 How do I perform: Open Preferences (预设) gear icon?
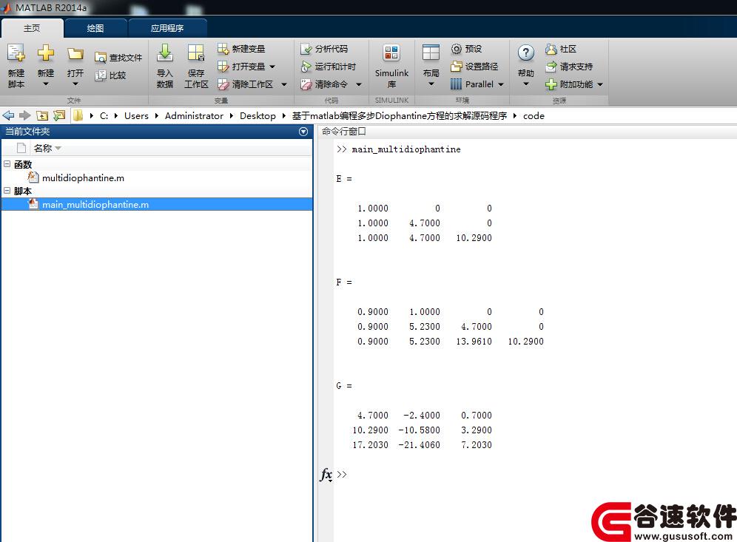[x=456, y=48]
